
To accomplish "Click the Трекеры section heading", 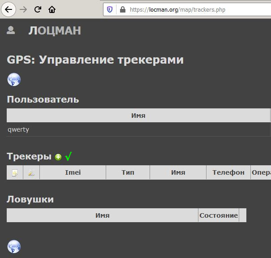I will pos(29,156).
